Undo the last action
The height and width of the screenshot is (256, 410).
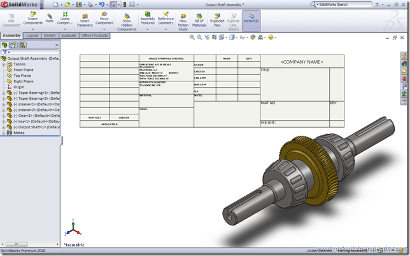pos(102,4)
